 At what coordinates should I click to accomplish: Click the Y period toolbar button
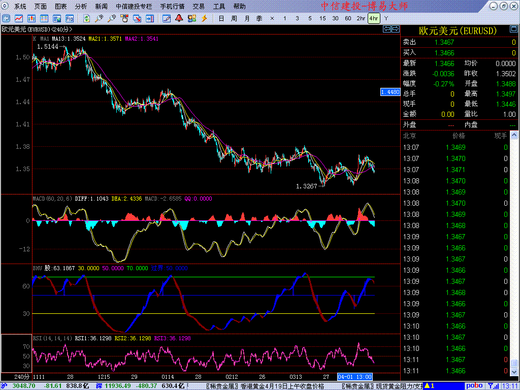point(386,19)
